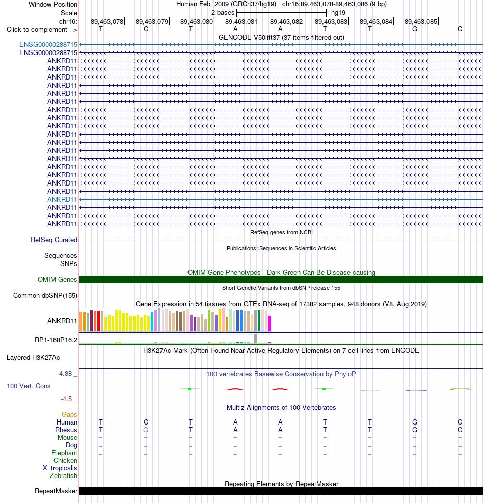Click the black RepeatMasker element bar
Screen dimensions: 484x503
[281, 491]
